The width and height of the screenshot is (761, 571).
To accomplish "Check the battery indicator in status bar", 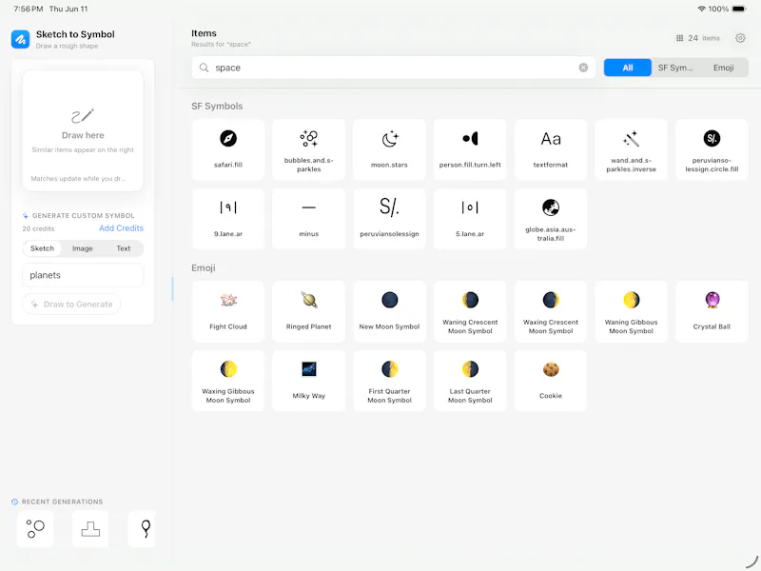I will coord(739,9).
